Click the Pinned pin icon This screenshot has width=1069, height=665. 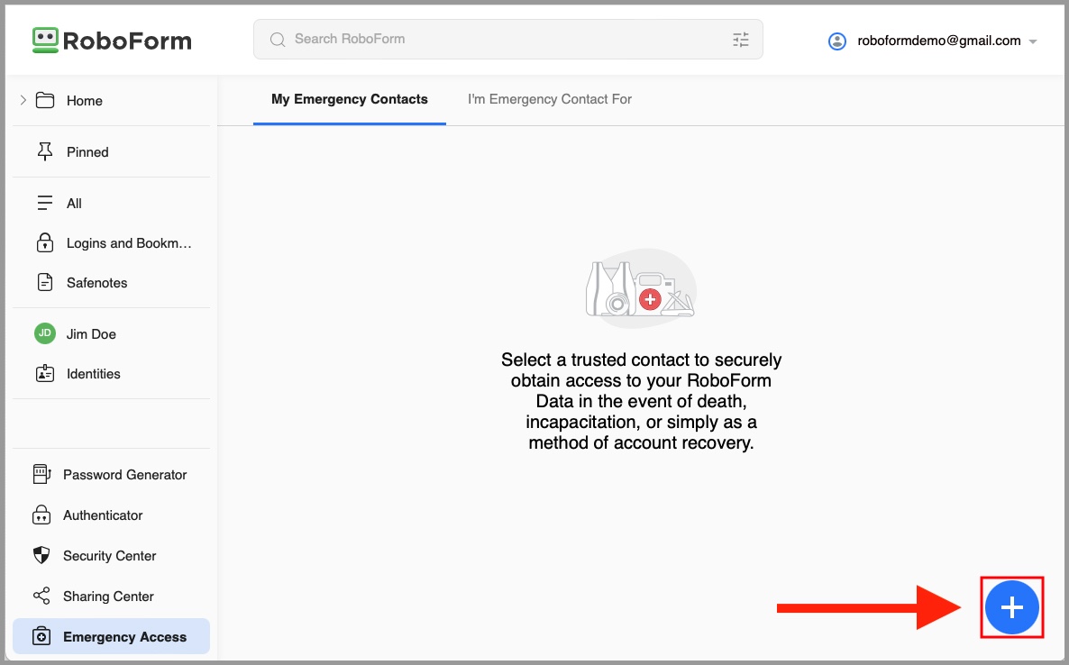[x=45, y=151]
